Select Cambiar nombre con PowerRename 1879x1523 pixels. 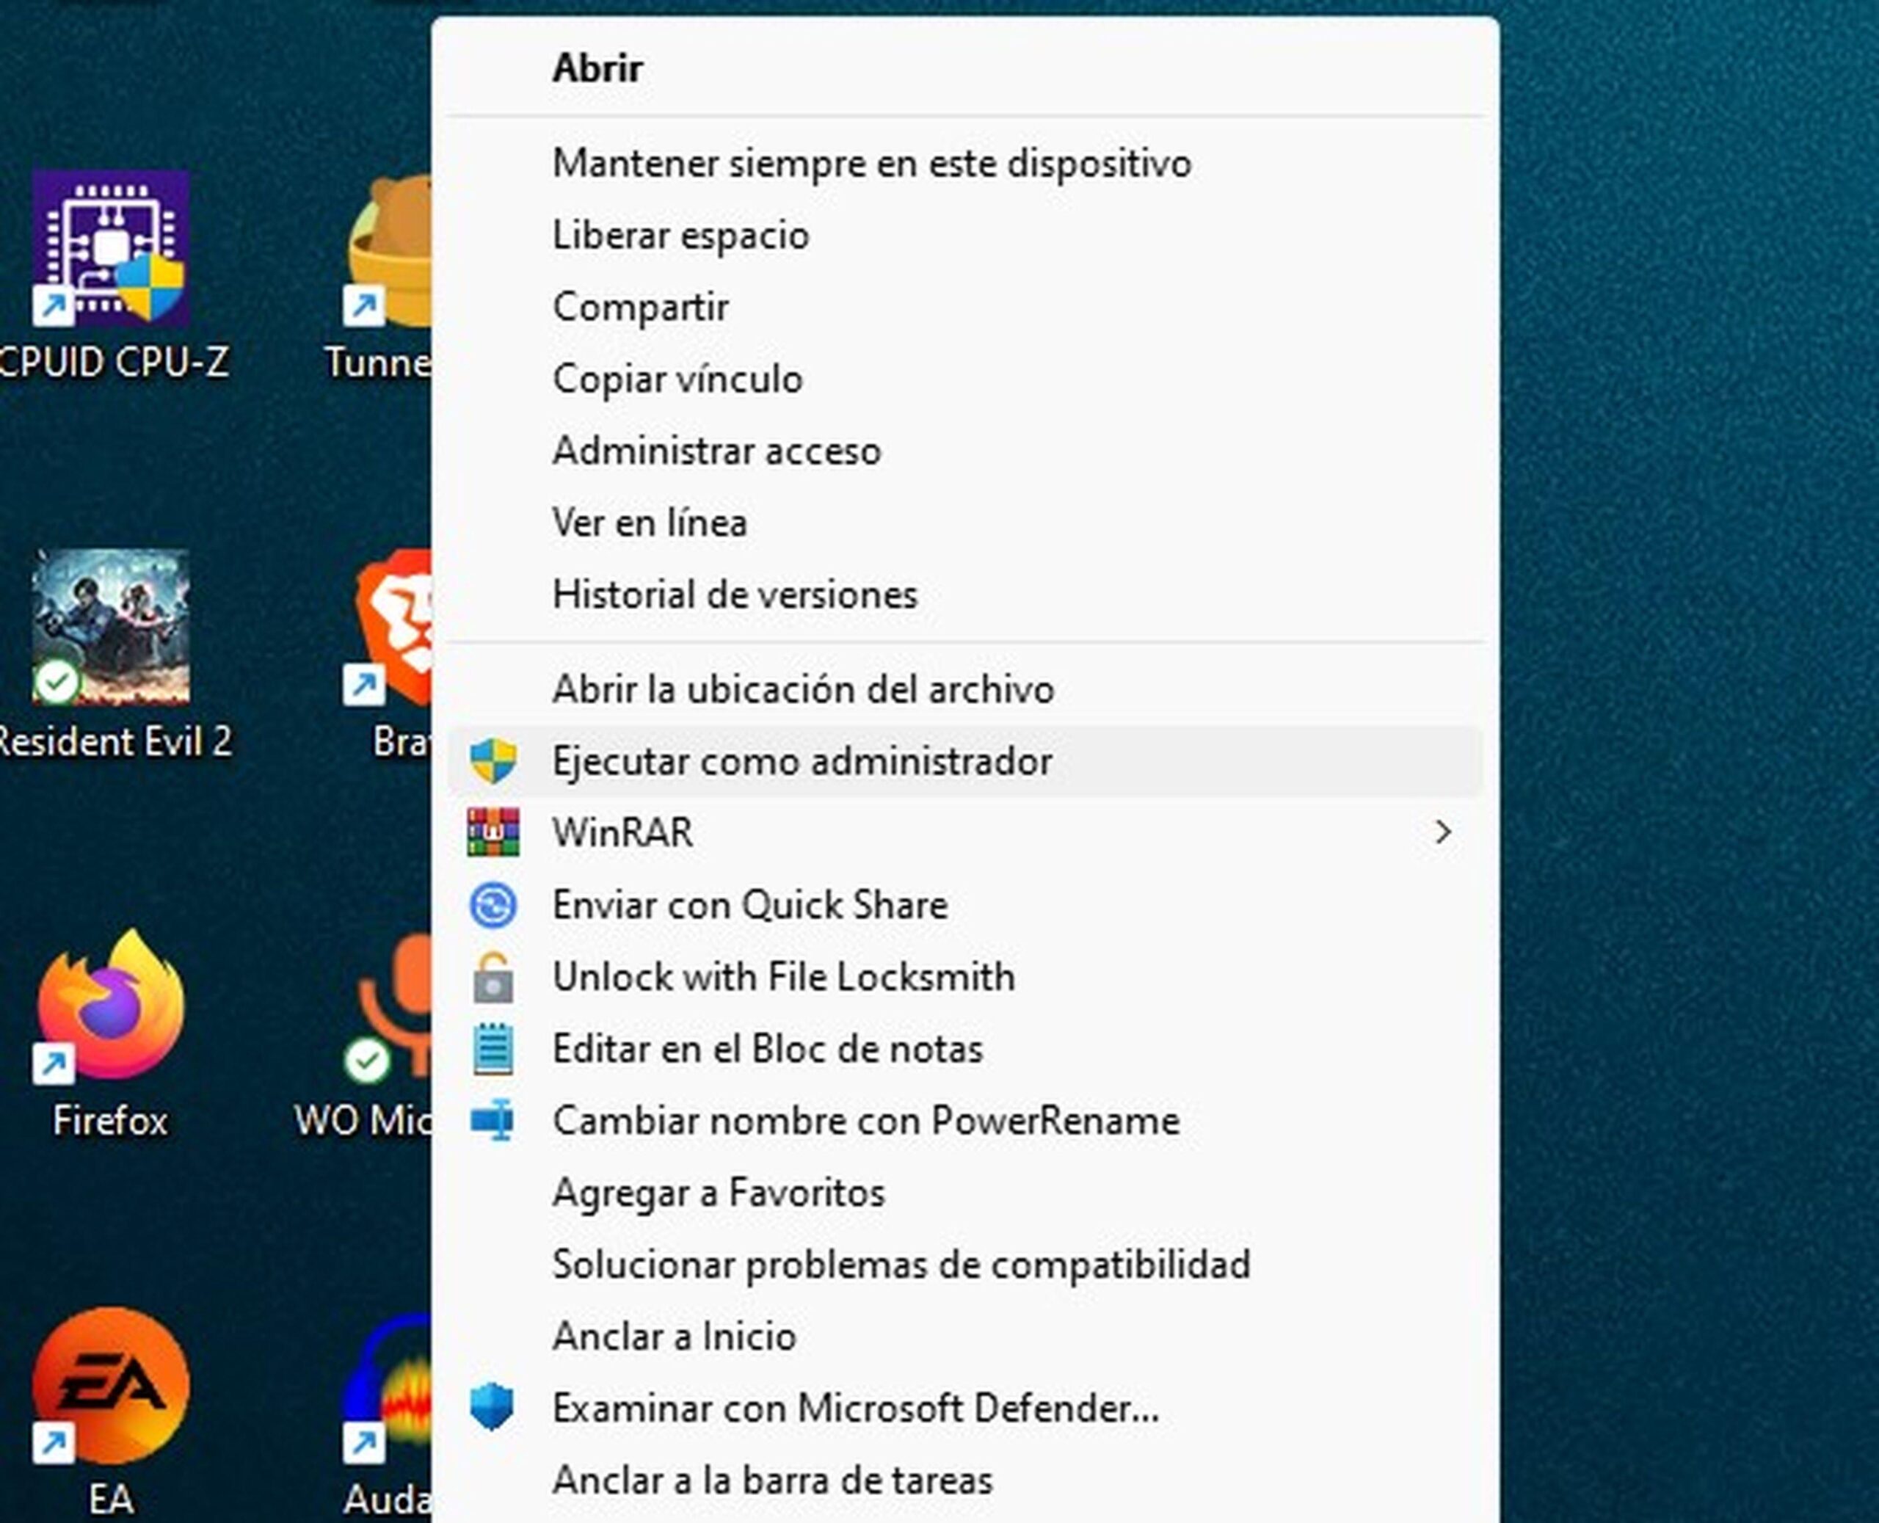[866, 1122]
